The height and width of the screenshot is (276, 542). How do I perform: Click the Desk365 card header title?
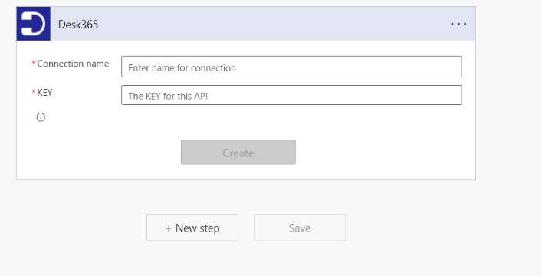point(78,25)
